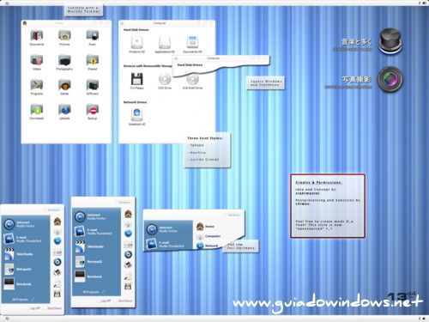Open the Backup folder icon
This screenshot has width=429, height=322.
tap(93, 110)
